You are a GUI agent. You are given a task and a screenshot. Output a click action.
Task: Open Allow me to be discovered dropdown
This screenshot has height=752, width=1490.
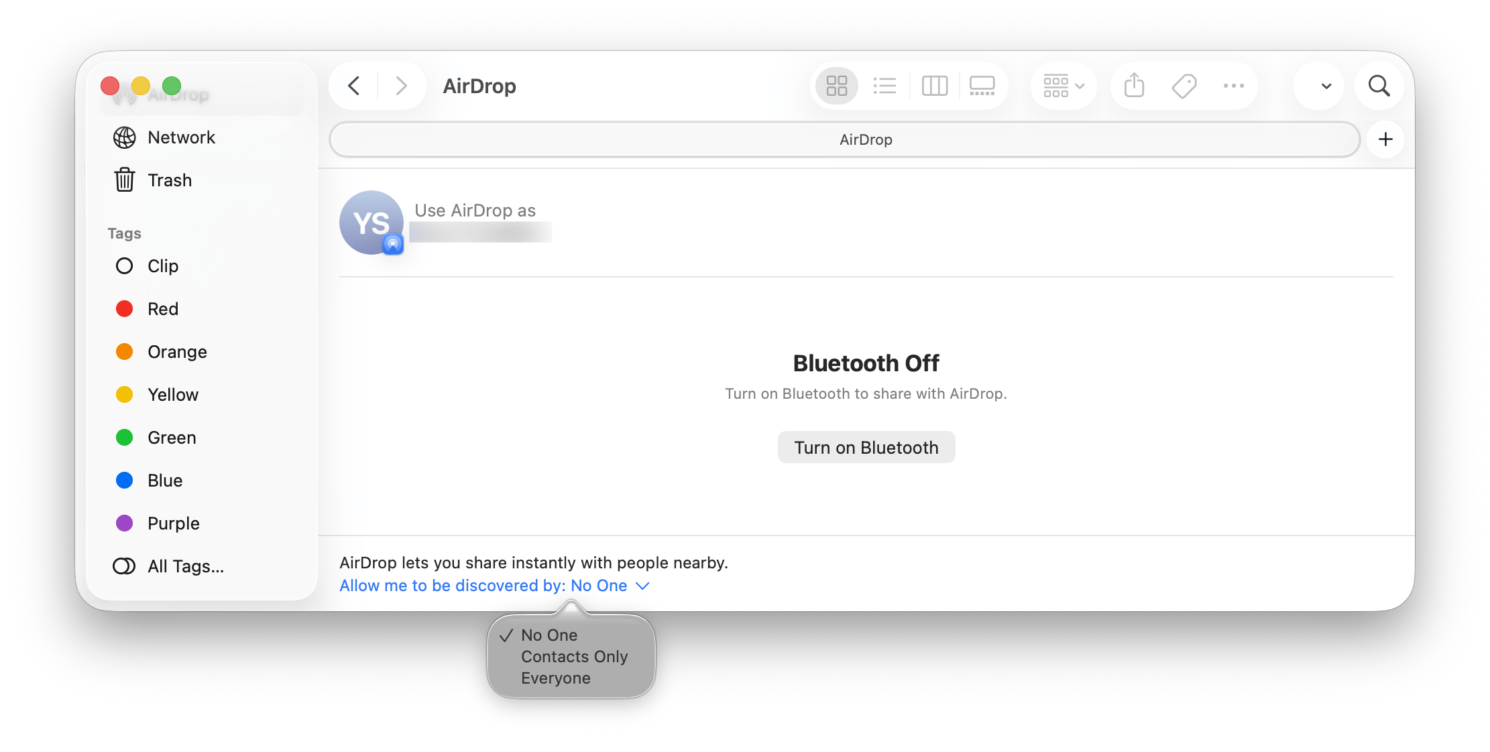pos(494,586)
